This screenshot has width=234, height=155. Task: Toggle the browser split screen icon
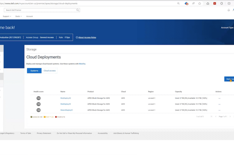coord(229,3)
